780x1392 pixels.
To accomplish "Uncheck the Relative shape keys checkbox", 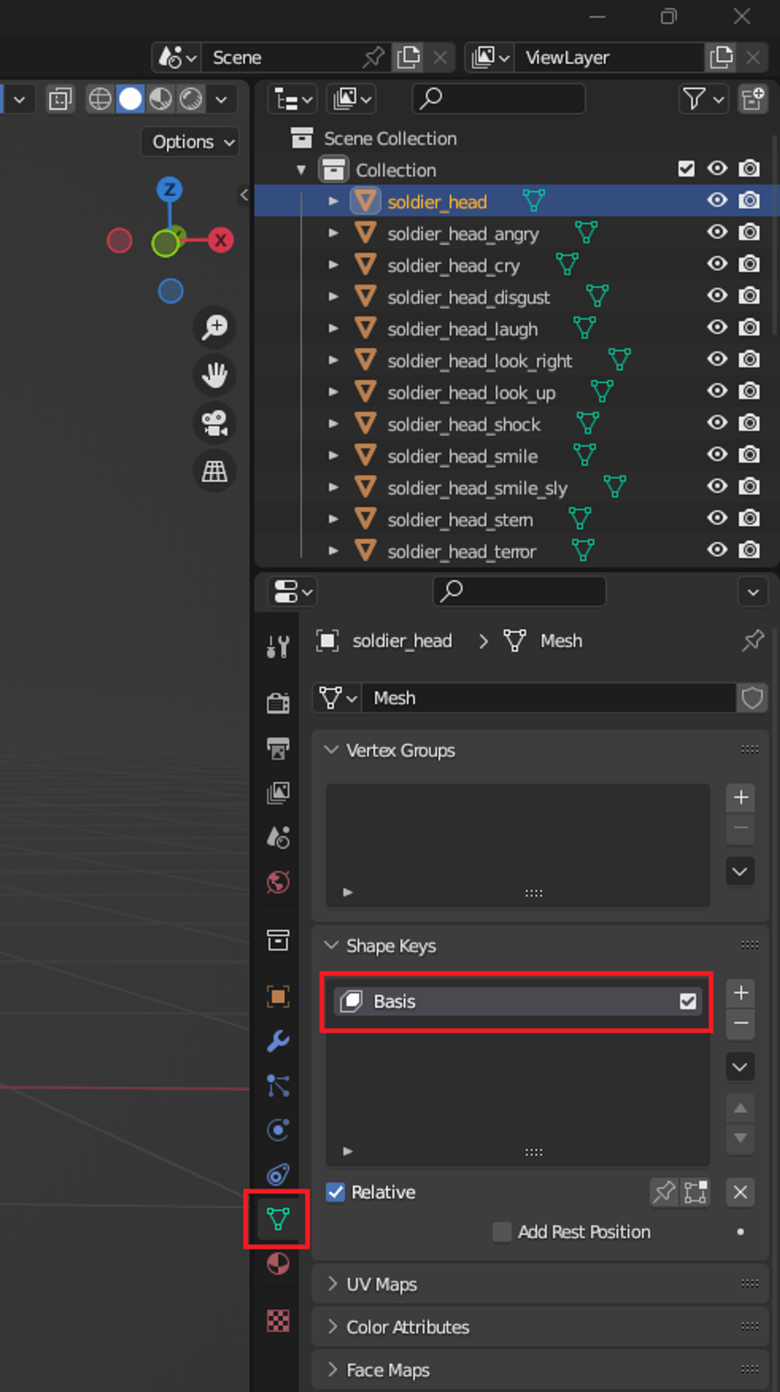I will click(x=335, y=1191).
